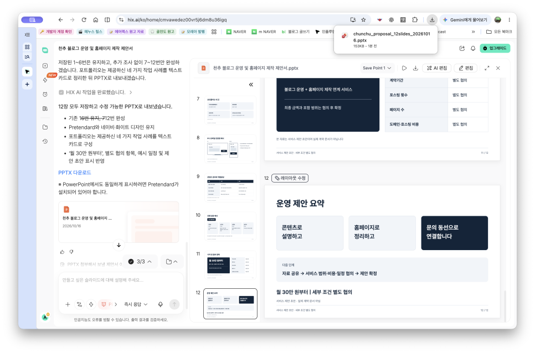Reload the page with the refresh icon
The width and height of the screenshot is (535, 353).
click(x=84, y=20)
